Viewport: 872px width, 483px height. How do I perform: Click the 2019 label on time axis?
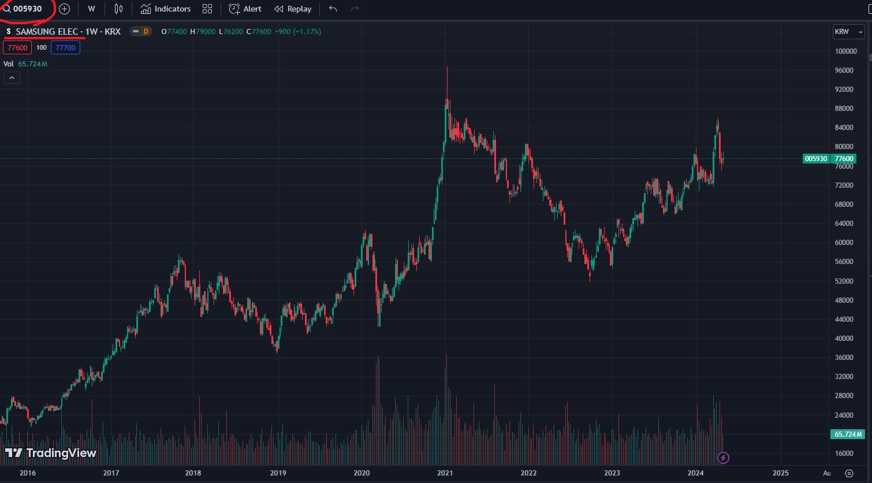[x=278, y=473]
